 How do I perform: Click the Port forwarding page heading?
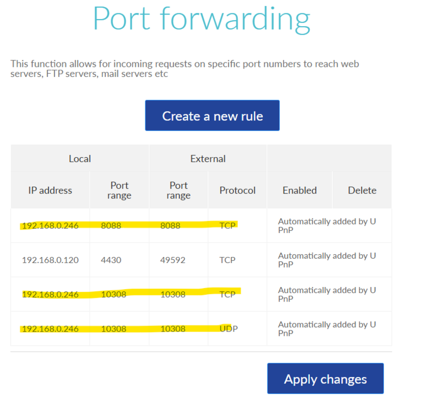click(x=201, y=19)
